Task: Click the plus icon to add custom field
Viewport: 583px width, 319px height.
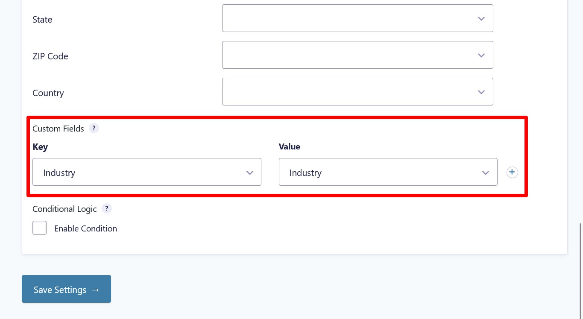Action: click(x=512, y=172)
